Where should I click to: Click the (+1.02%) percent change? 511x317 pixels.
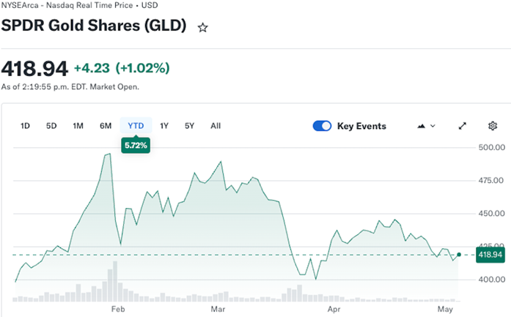142,68
